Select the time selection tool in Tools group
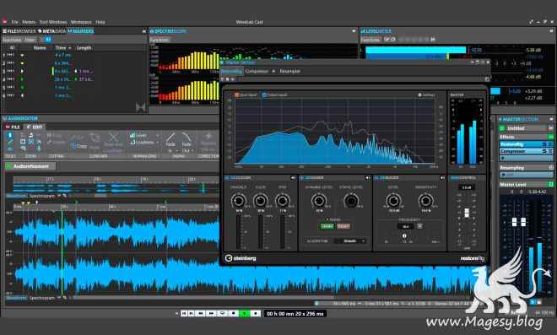The height and width of the screenshot is (335, 557). click(x=10, y=135)
